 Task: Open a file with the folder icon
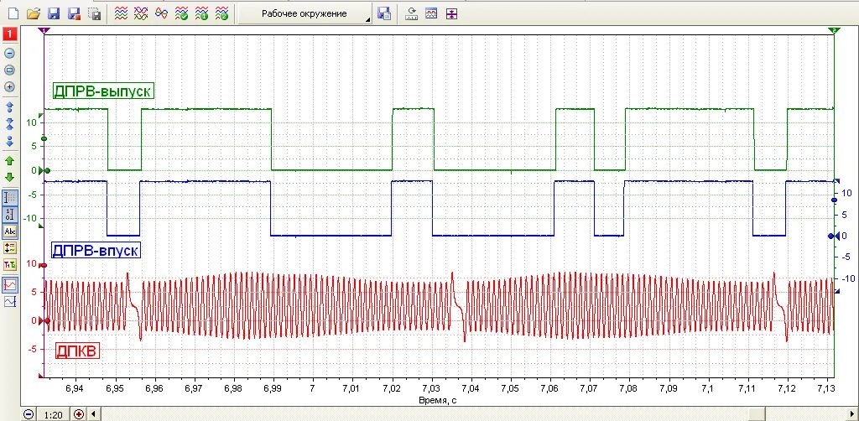pos(34,14)
